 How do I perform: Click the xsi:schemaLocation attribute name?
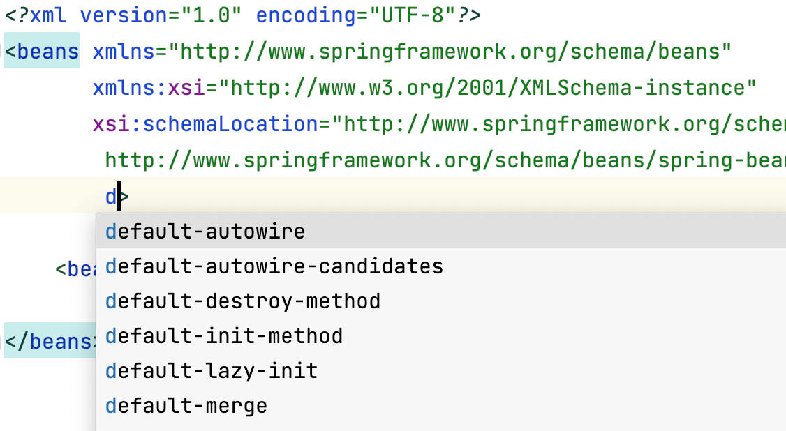pyautogui.click(x=205, y=124)
